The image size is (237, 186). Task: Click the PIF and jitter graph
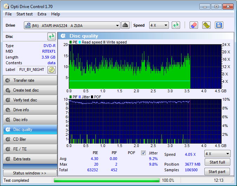click(x=145, y=121)
